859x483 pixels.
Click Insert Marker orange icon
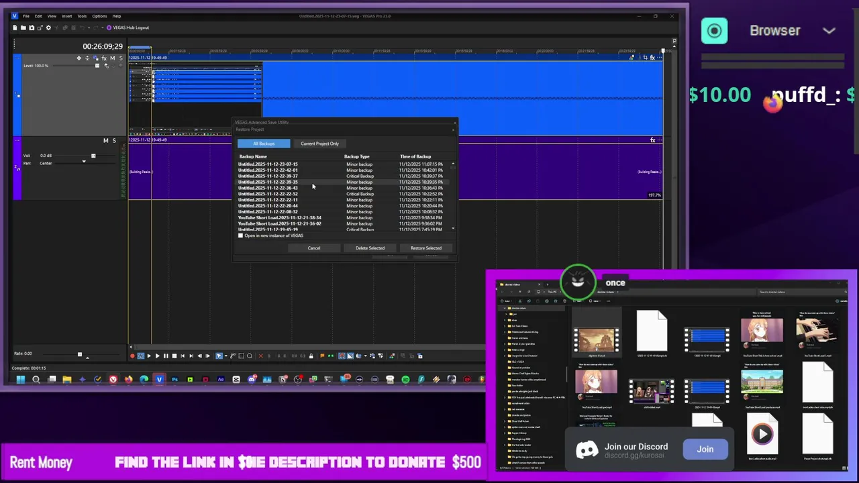click(x=322, y=356)
